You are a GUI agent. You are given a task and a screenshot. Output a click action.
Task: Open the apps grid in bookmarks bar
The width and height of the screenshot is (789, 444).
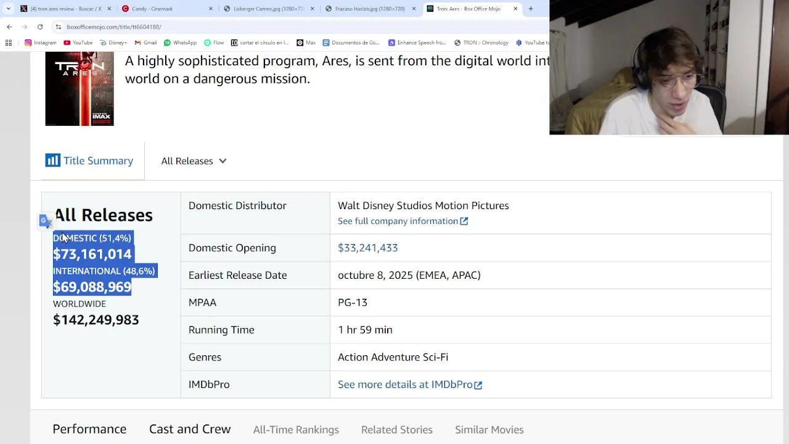[x=9, y=43]
